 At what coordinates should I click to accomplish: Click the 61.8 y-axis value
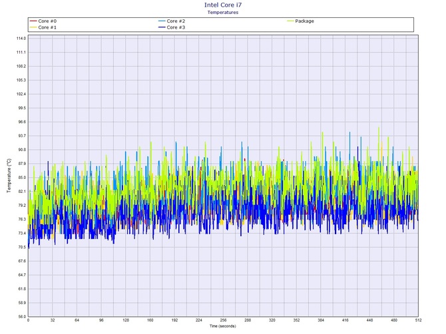[x=22, y=289]
